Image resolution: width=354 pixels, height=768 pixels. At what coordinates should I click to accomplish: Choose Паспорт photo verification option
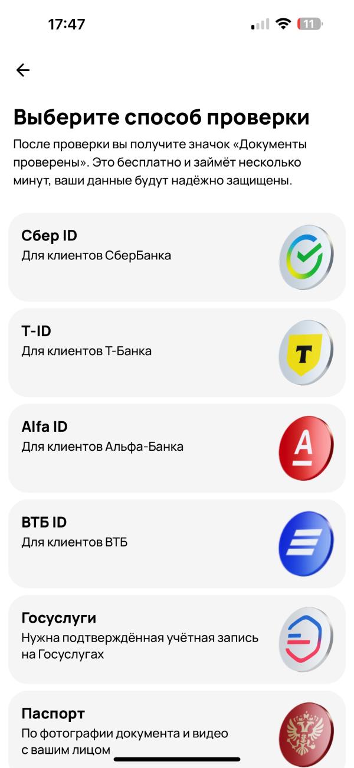177,730
